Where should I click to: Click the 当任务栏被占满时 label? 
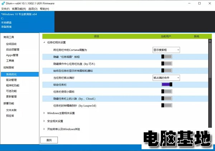pyautogui.click(x=64, y=78)
